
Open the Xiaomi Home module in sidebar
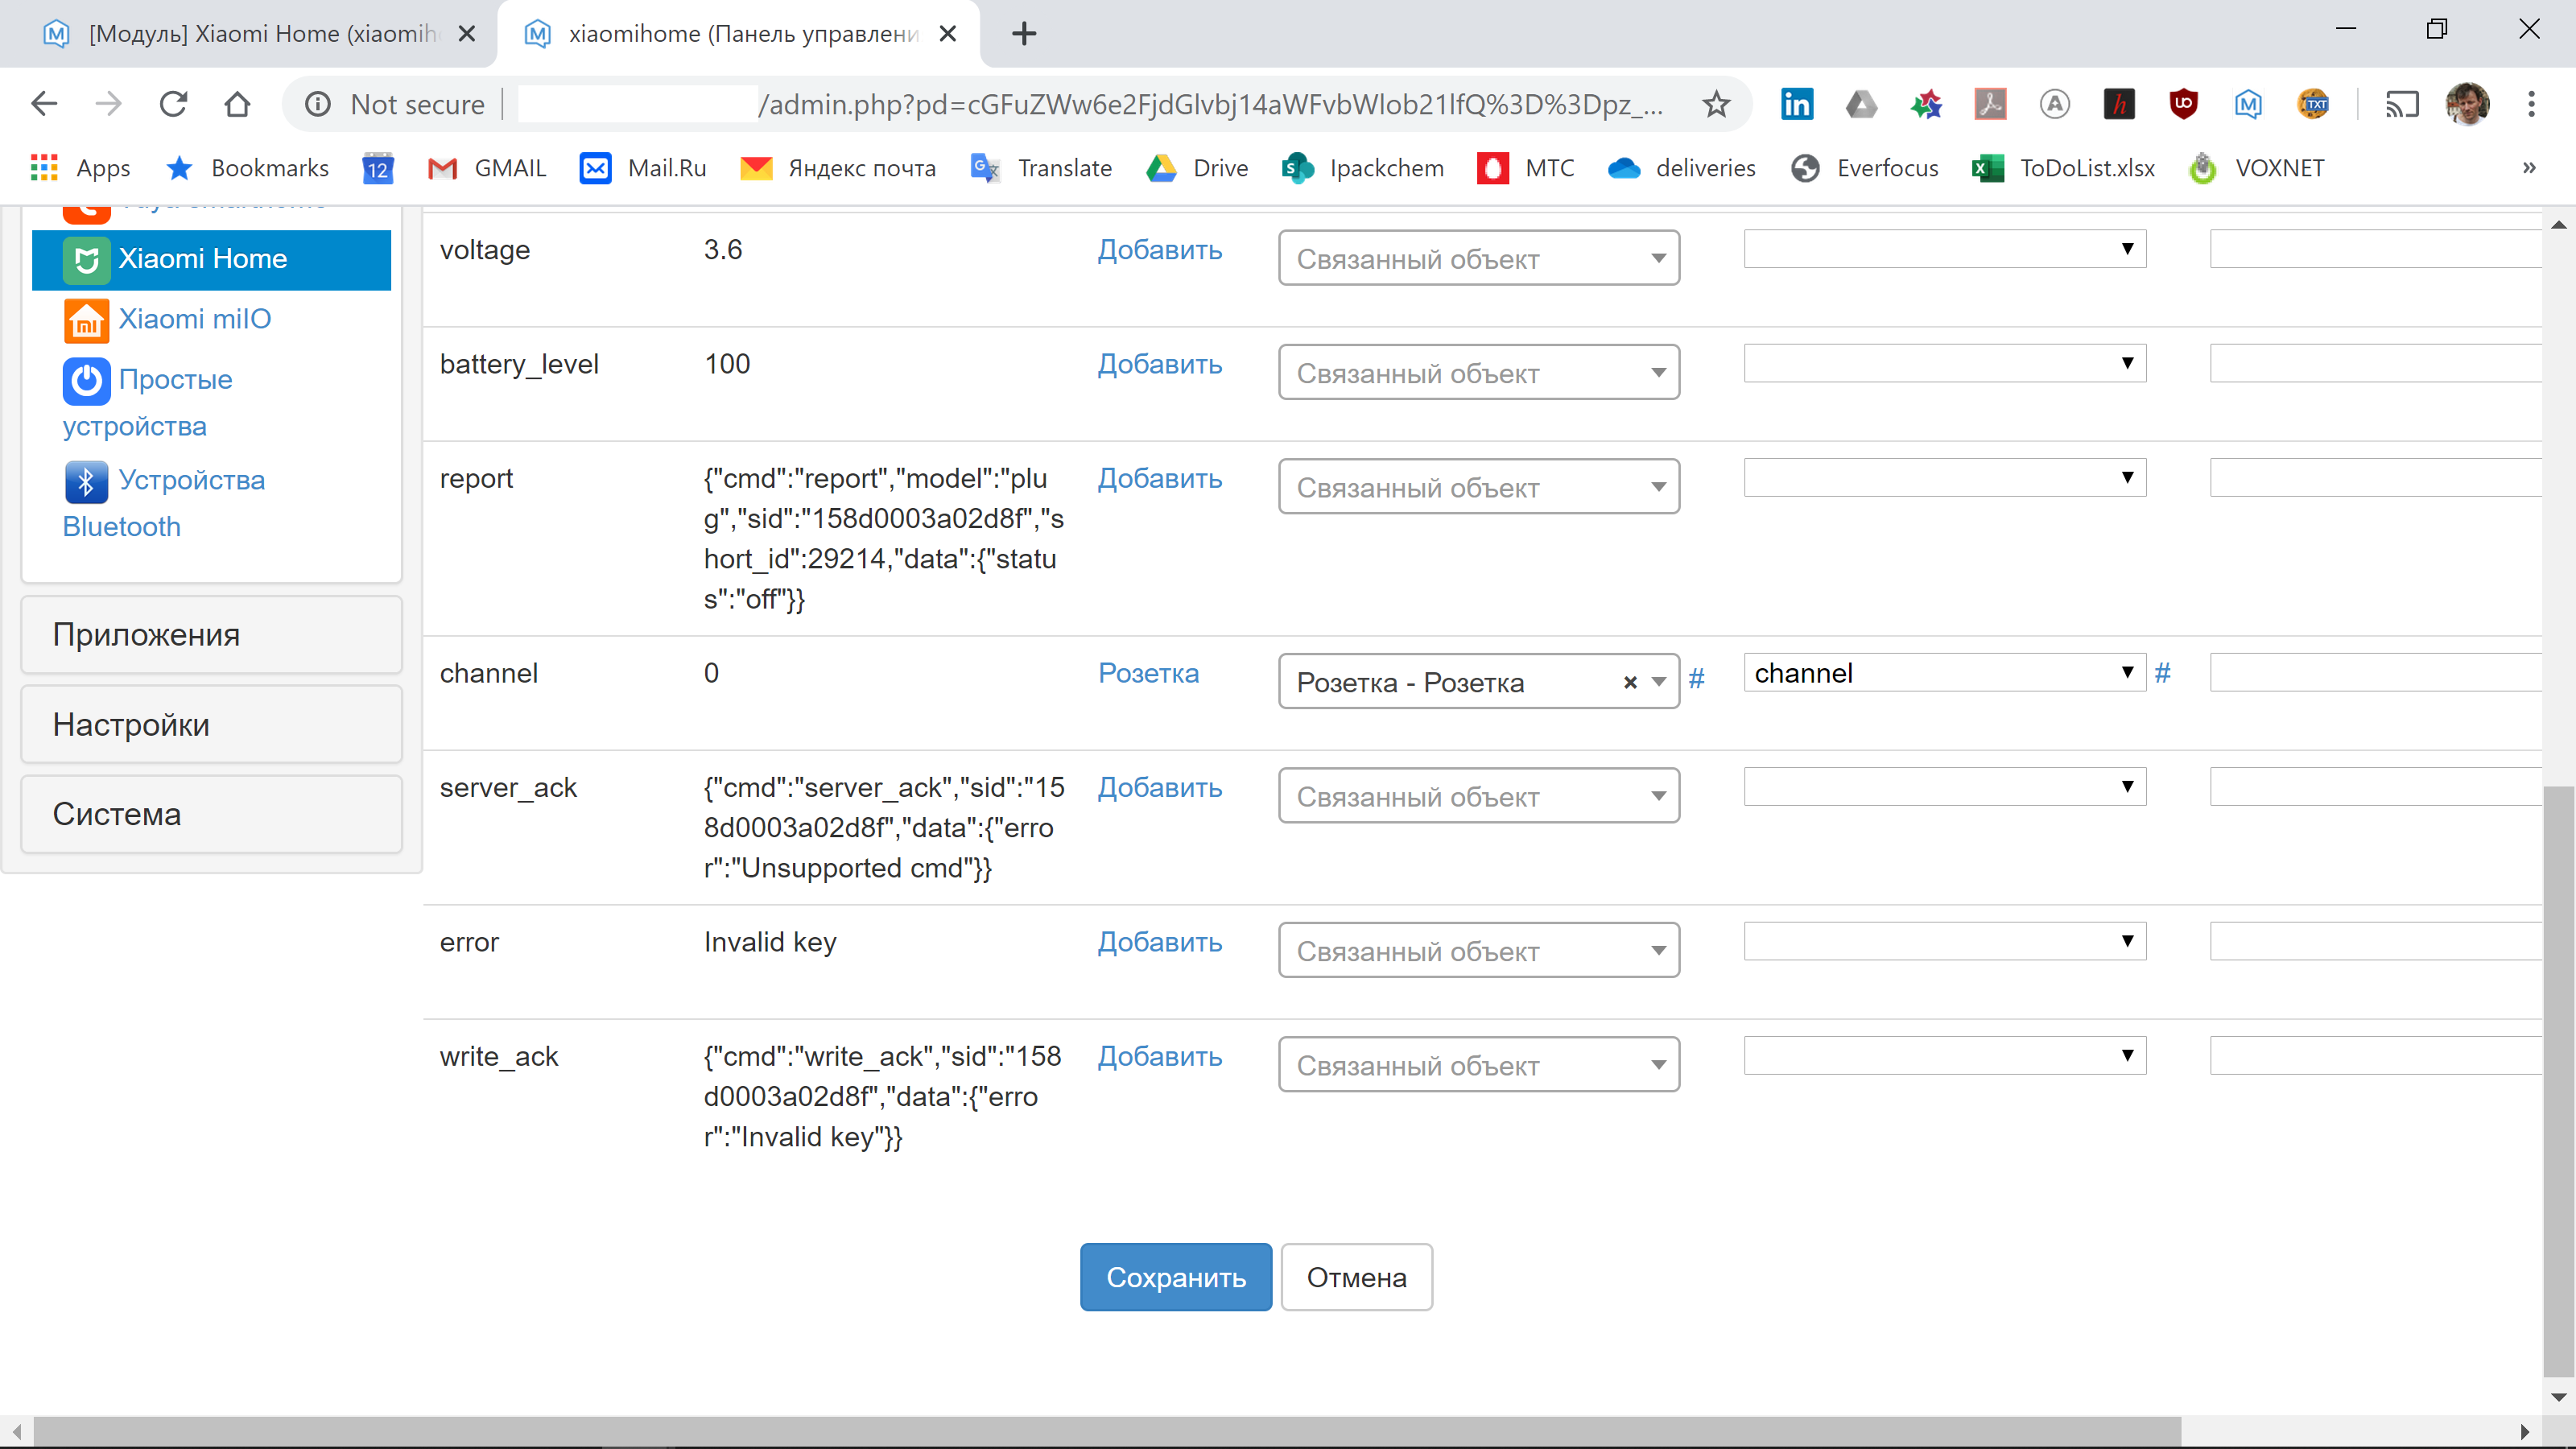(x=202, y=258)
